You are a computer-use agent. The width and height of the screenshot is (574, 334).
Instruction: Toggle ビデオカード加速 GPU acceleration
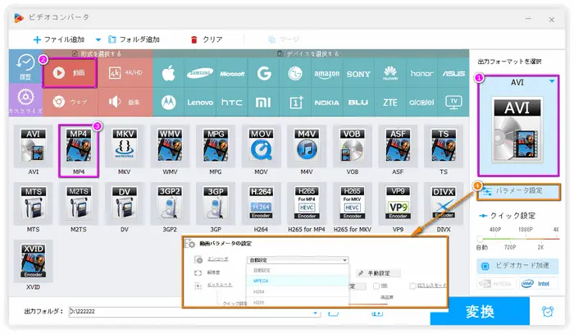pos(517,268)
